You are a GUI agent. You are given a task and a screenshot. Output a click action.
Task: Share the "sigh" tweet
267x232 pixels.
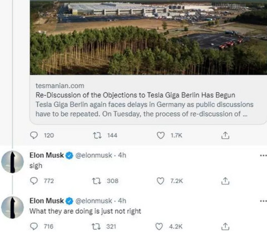[225, 181]
